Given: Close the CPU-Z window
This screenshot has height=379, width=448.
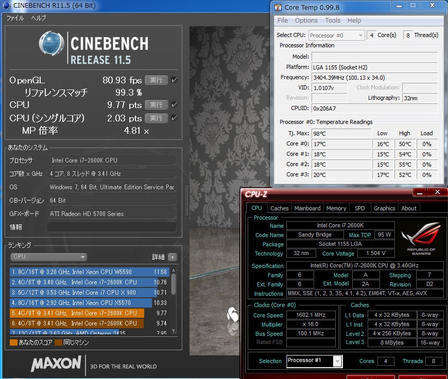Looking at the screenshot, I should pos(437,192).
